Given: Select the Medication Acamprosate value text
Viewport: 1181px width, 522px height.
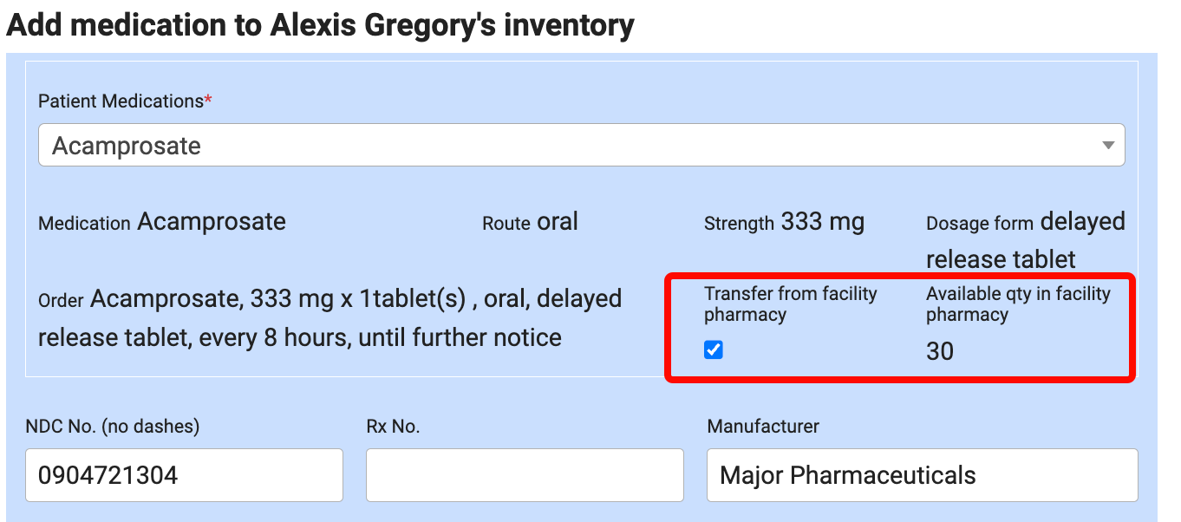Looking at the screenshot, I should pyautogui.click(x=212, y=222).
